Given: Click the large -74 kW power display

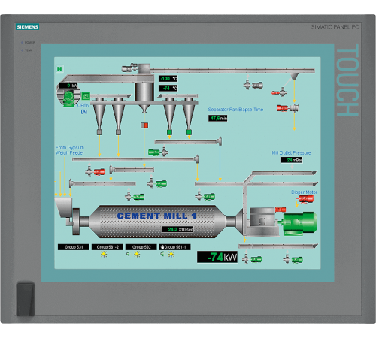Looking at the screenshot, I should pos(217,257).
